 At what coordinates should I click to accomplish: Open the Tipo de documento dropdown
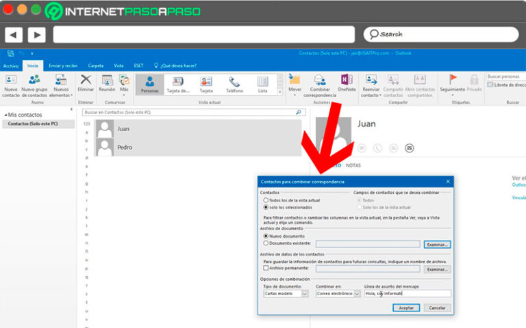click(x=286, y=294)
